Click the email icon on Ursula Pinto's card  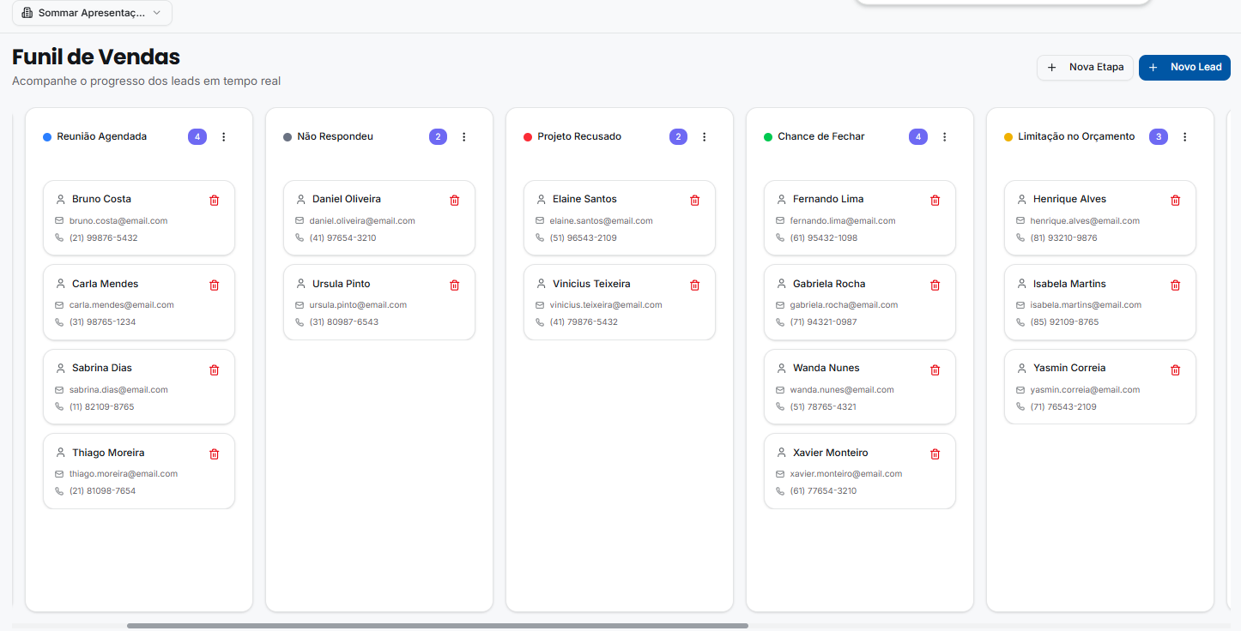(300, 304)
